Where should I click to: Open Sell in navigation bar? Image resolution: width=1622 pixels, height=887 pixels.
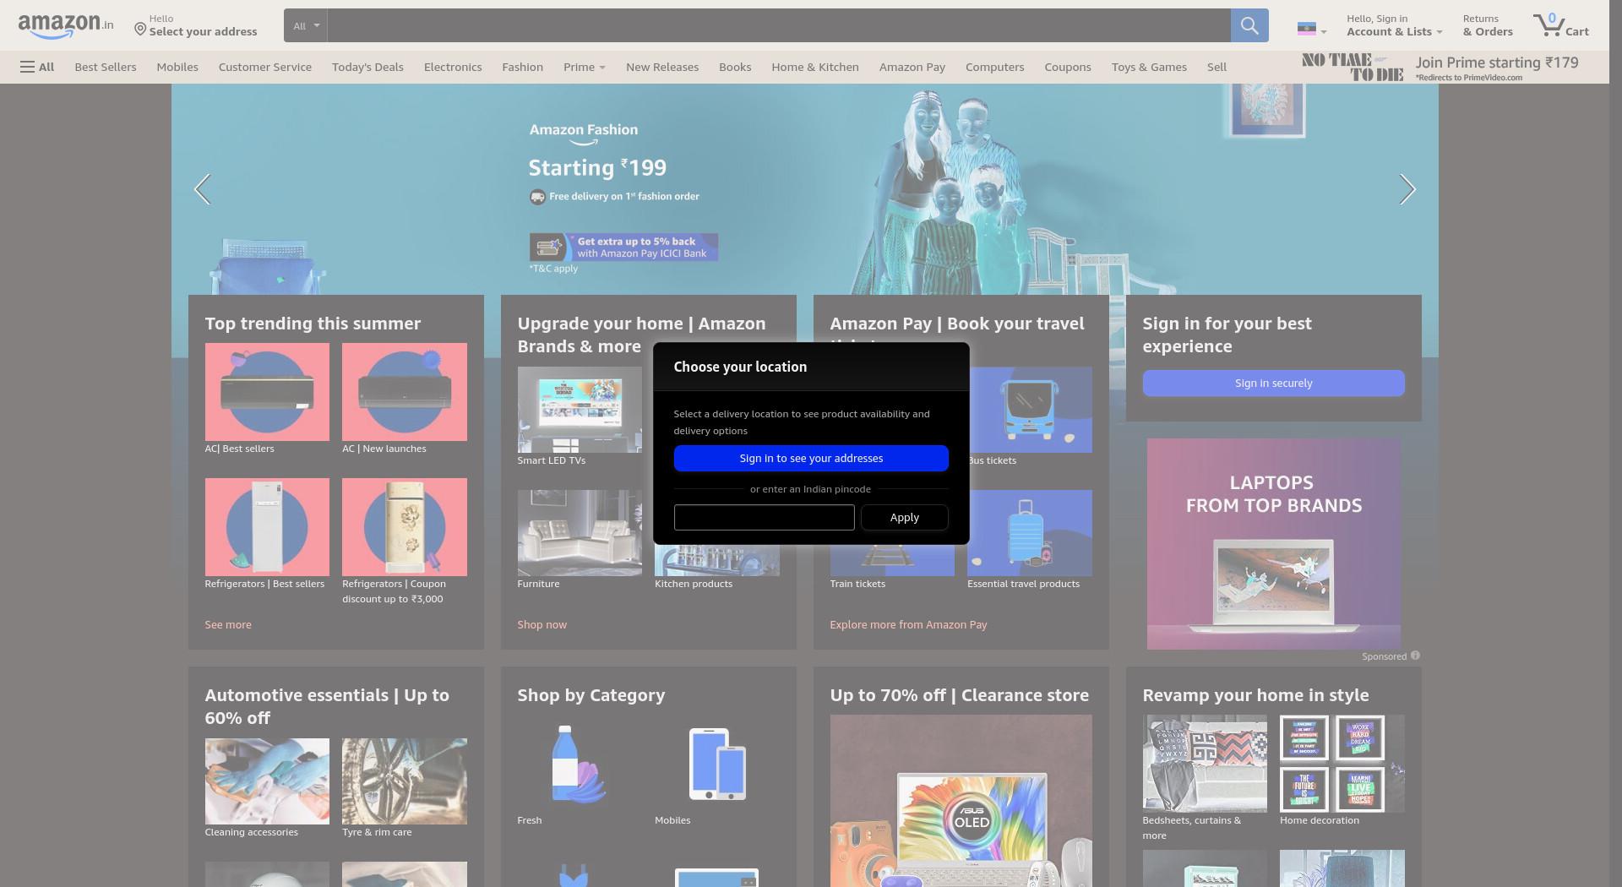pos(1216,67)
